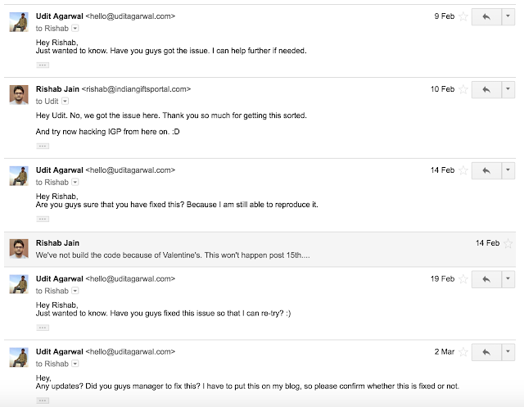Reply to the 2 Mar message
Image resolution: width=524 pixels, height=407 pixels.
(486, 351)
